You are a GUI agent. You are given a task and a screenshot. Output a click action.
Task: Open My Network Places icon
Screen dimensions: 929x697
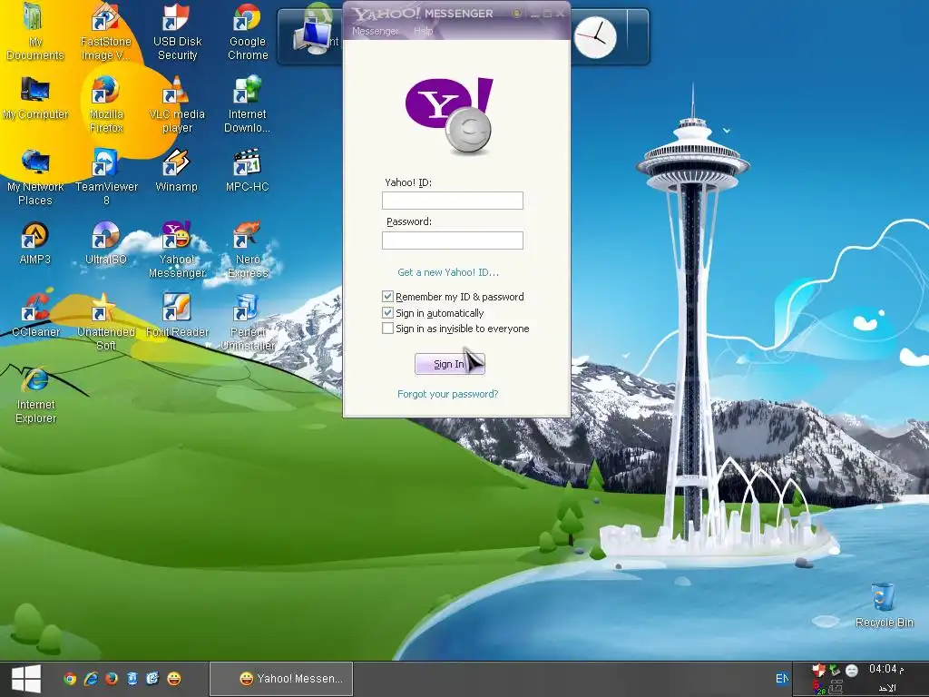tap(35, 177)
